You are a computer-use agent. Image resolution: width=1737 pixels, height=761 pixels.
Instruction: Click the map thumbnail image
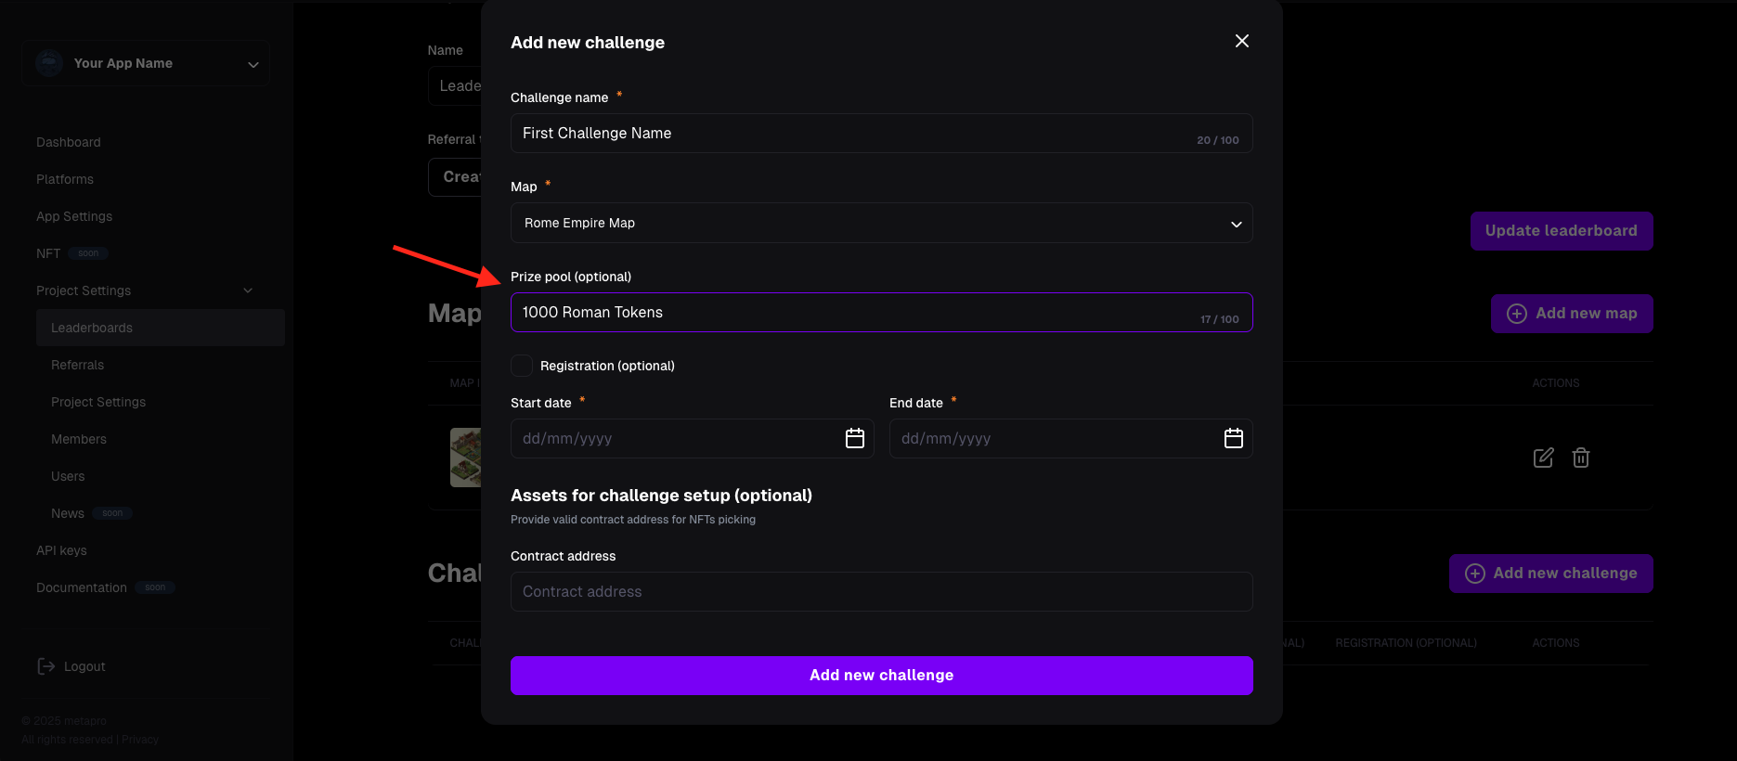coord(465,458)
